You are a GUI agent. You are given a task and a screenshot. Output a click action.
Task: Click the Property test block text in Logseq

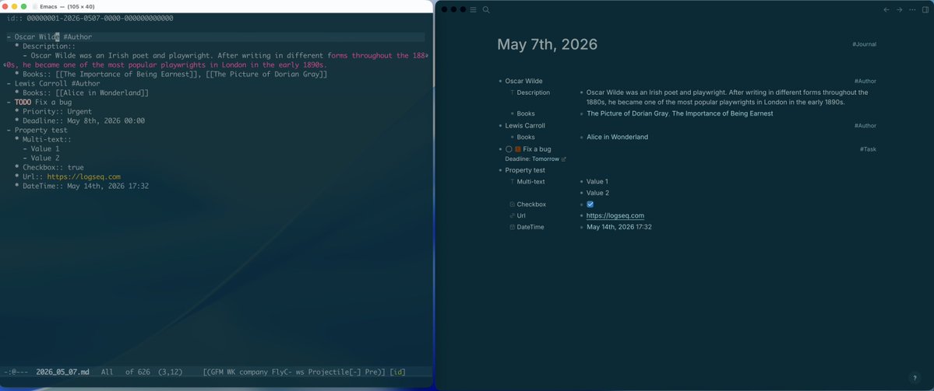tap(525, 170)
